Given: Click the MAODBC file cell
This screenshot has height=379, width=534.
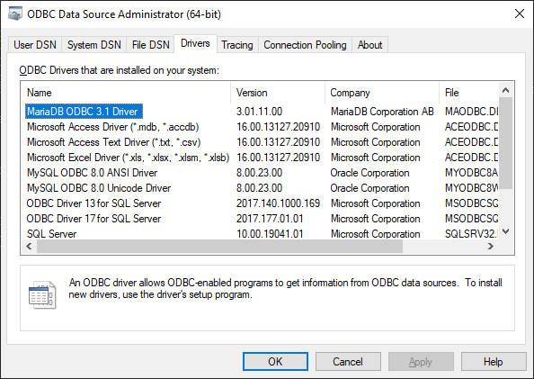Looking at the screenshot, I should click(471, 112).
